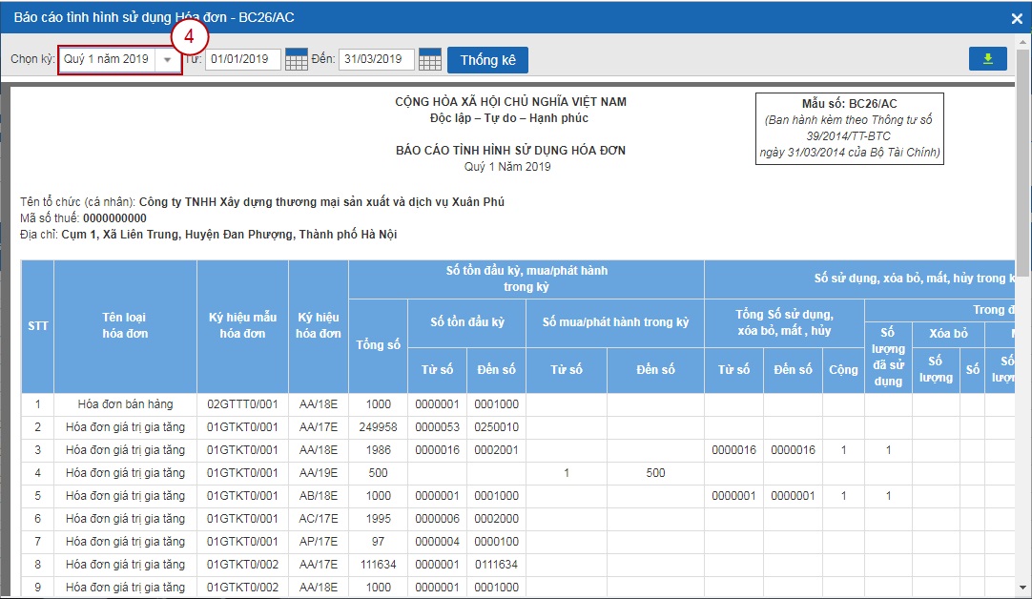This screenshot has width=1032, height=599.
Task: Click the 'STT' column header
Action: coord(37,326)
